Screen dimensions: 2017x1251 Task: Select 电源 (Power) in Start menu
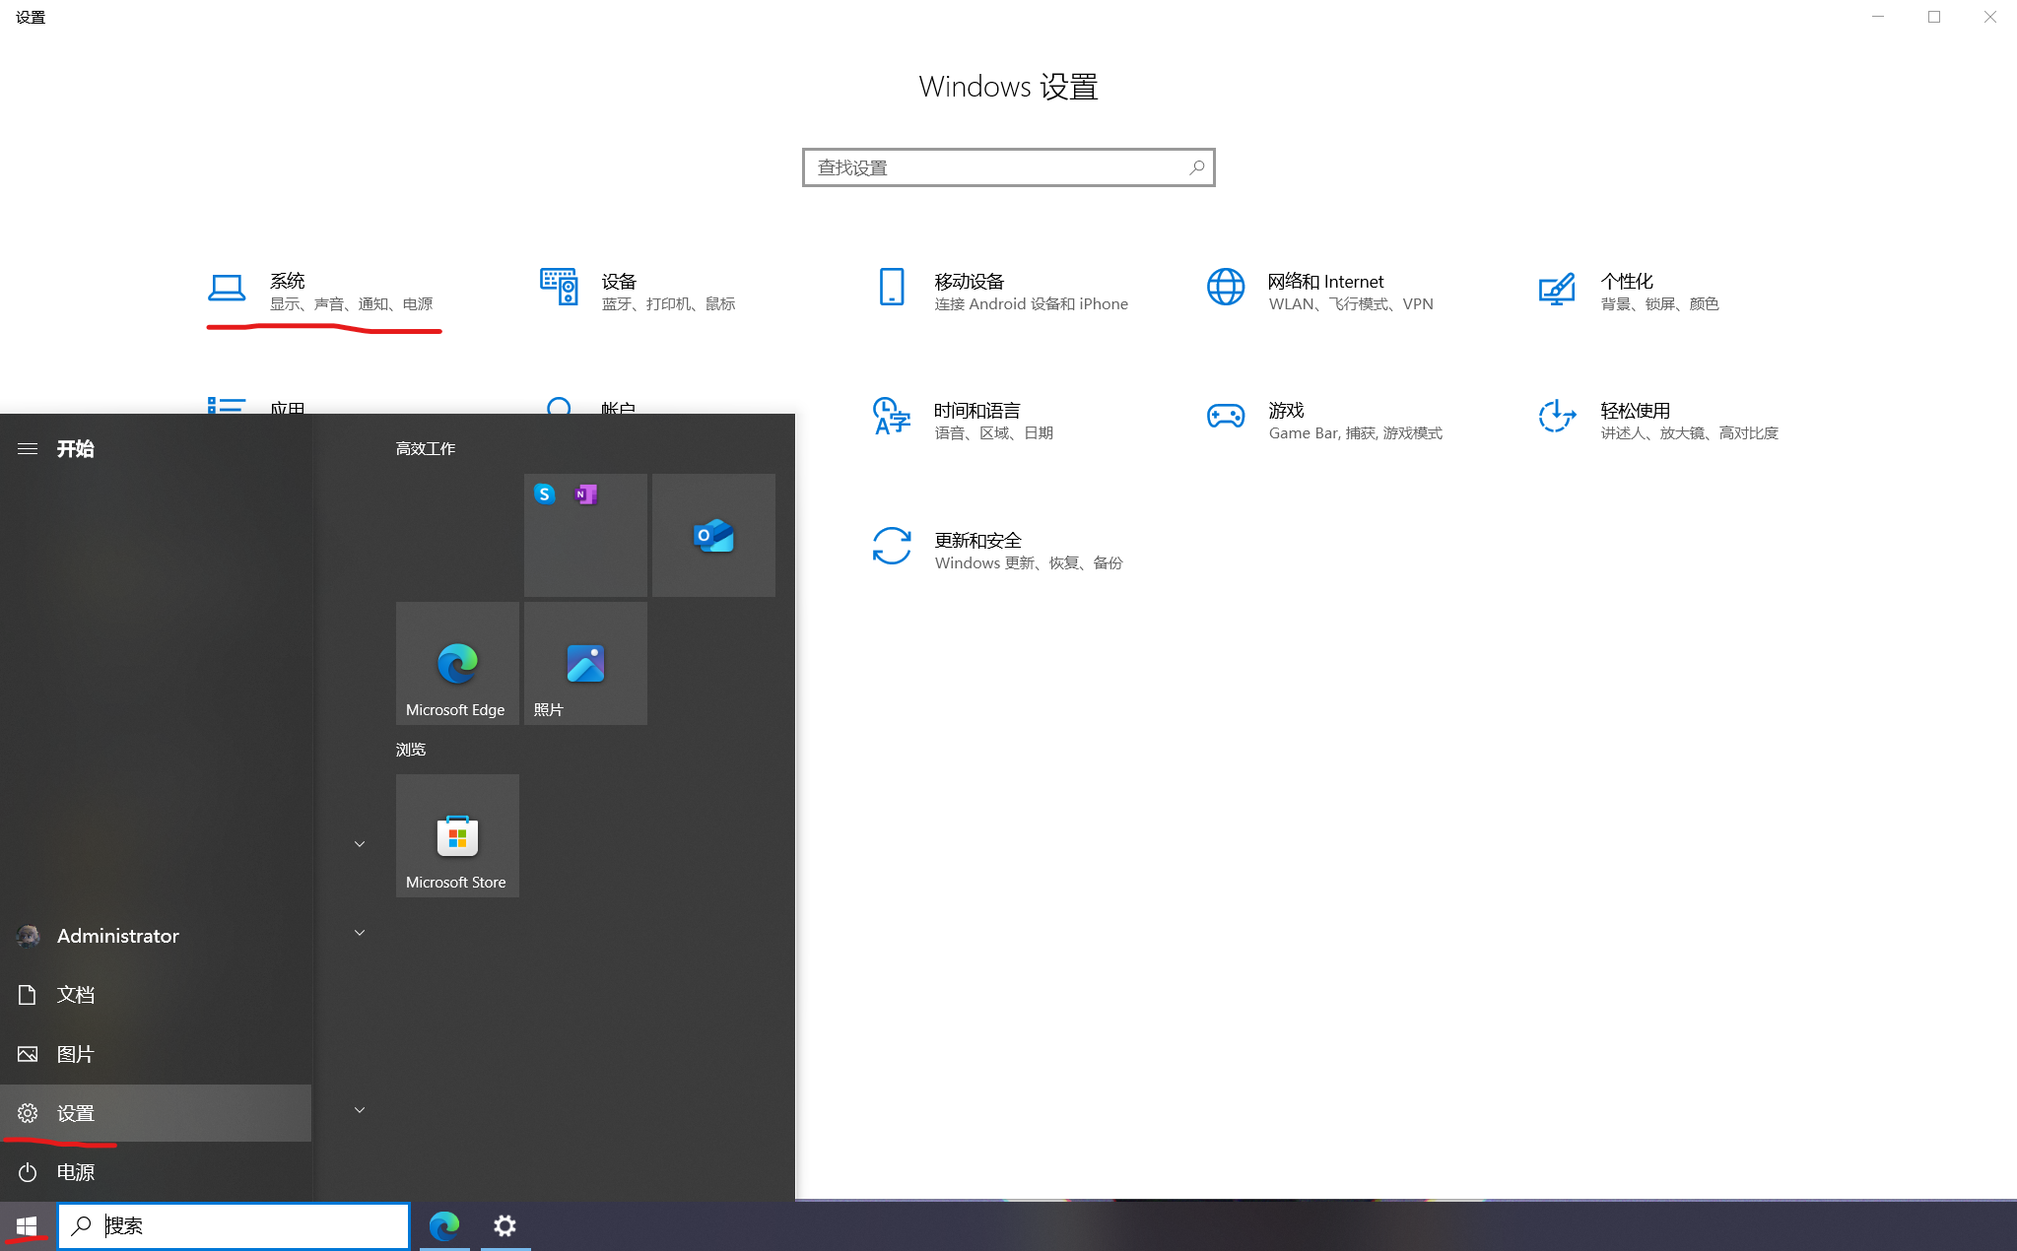click(75, 1172)
